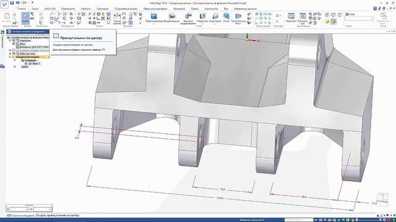Click the bottom icon on left sidebar
The width and height of the screenshot is (396, 222).
[x=2, y=66]
